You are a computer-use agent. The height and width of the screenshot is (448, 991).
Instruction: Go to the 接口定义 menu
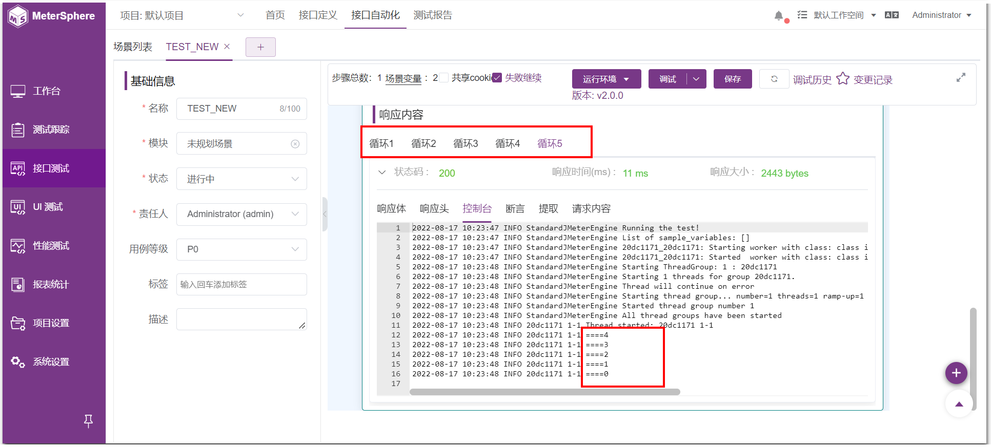(318, 15)
